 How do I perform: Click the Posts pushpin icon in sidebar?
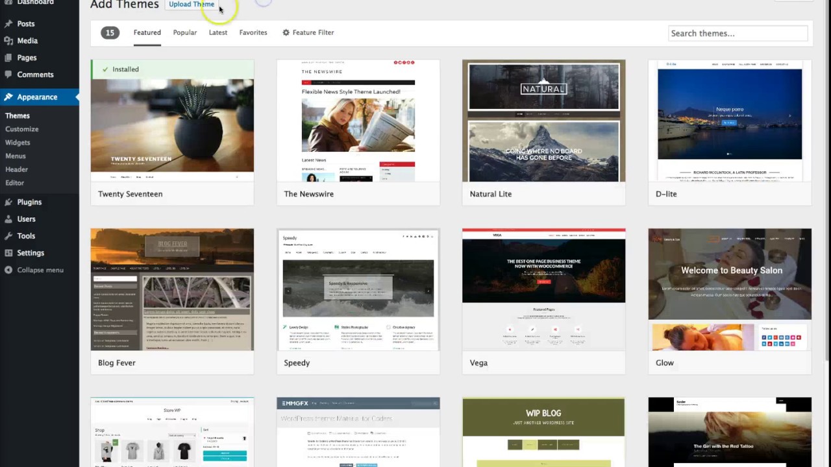coord(8,23)
